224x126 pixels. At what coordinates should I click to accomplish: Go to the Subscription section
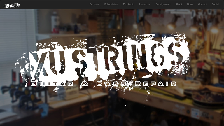click(111, 4)
